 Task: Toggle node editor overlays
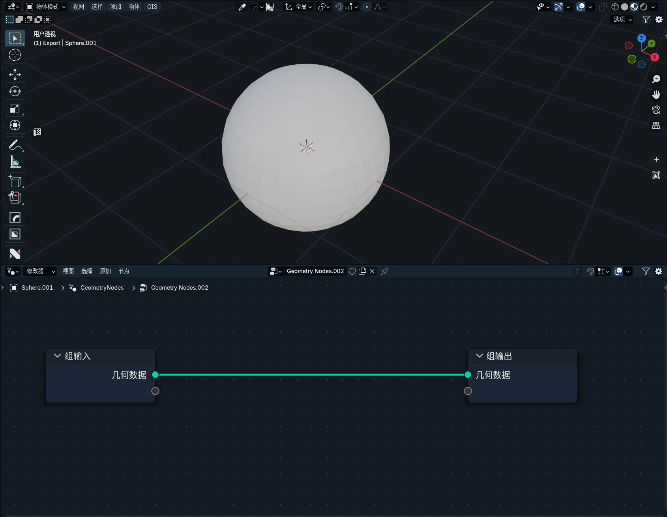(x=618, y=271)
